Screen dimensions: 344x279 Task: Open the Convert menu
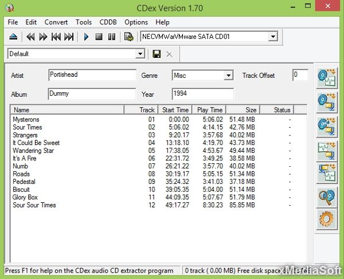coord(56,22)
